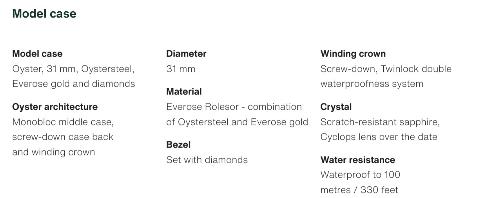Click the "Everose Rolesor - combination" text line
486x198 pixels.
coord(234,107)
